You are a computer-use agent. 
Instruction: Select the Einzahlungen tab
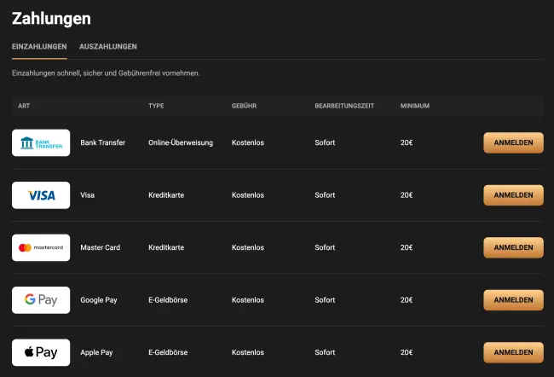[39, 46]
